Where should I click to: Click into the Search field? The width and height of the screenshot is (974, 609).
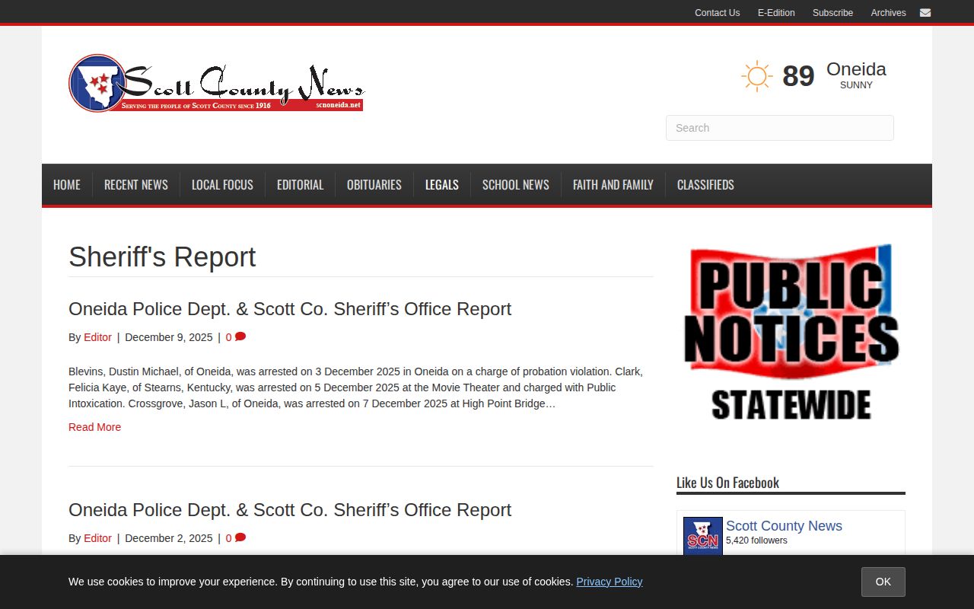point(779,128)
